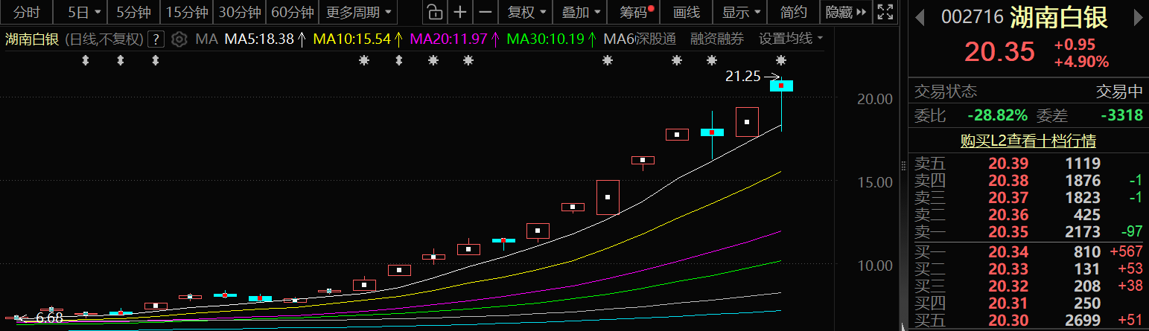Zoom in the chart with the plus icon

(461, 12)
